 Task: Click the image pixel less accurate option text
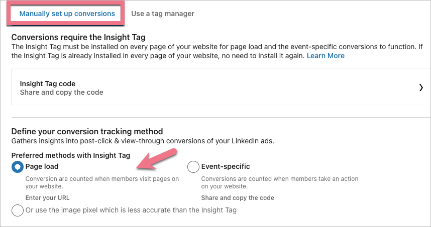(131, 210)
